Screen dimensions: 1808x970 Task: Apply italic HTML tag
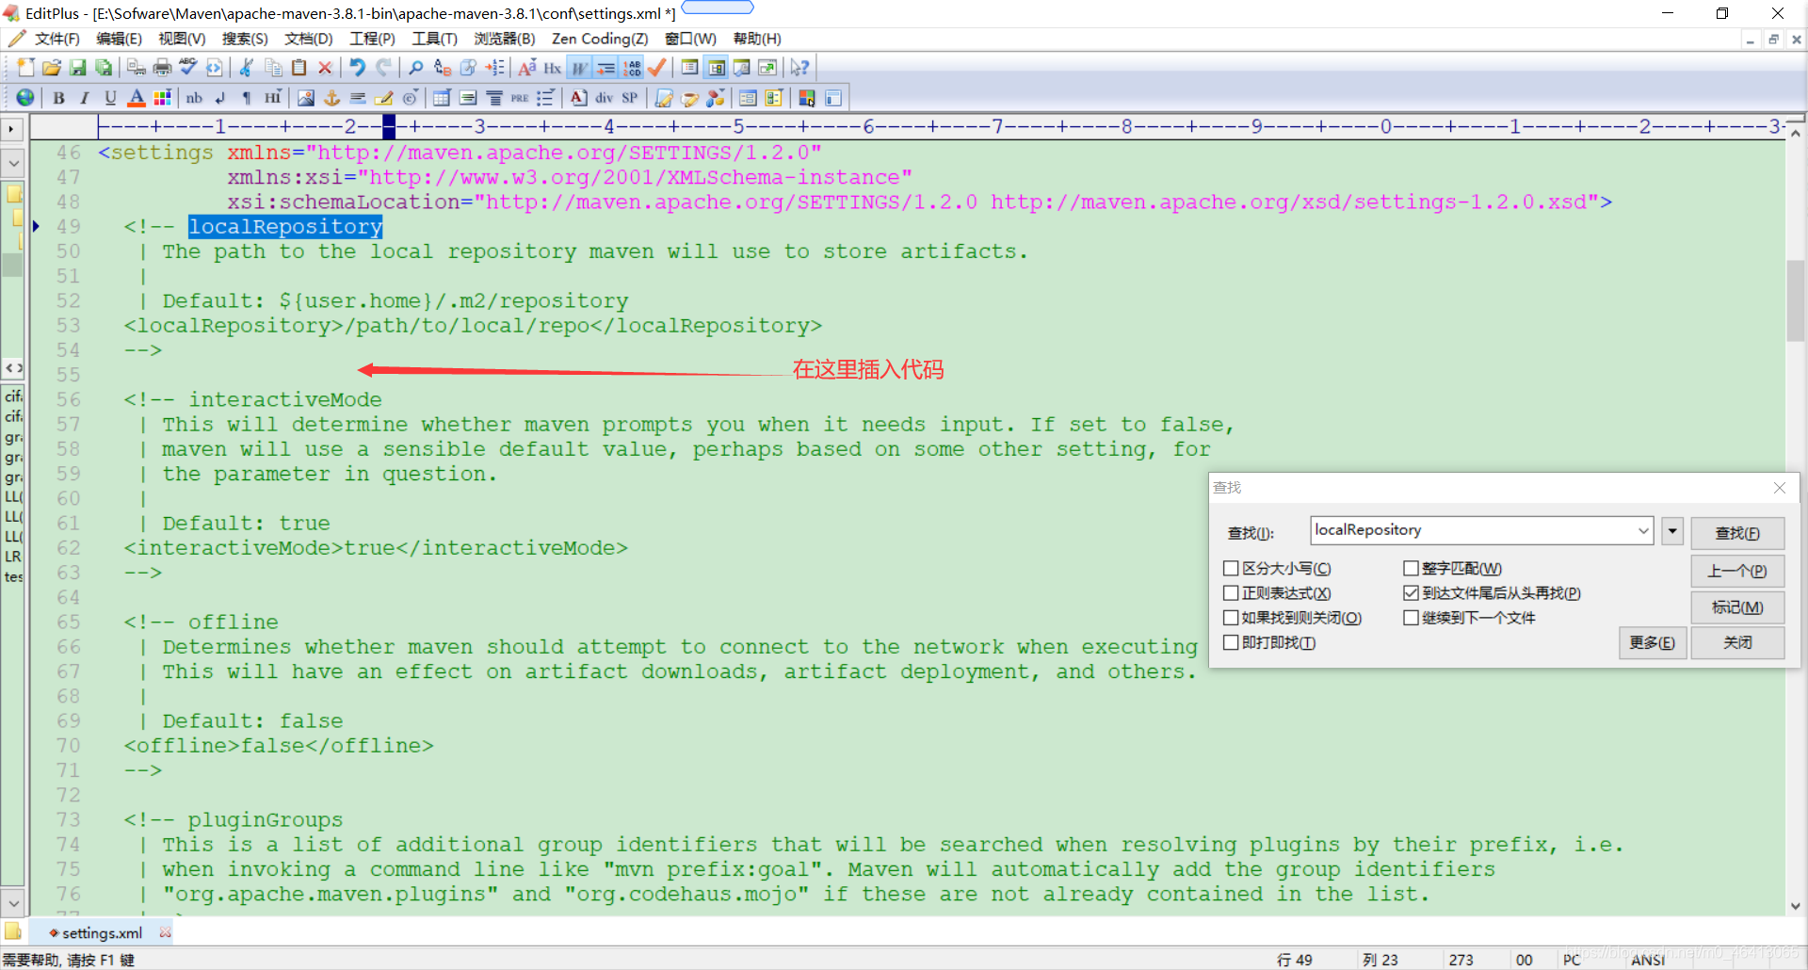(85, 98)
